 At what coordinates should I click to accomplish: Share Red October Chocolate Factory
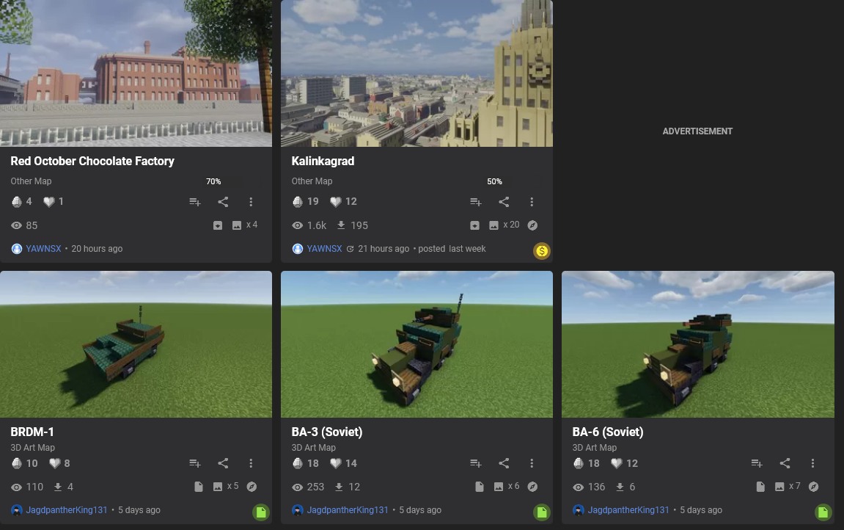[223, 202]
